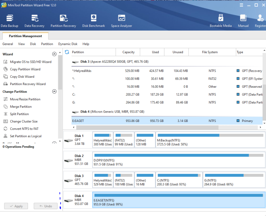266x216 pixels.
Task: Open the Space Analyzer tool
Action: click(121, 21)
